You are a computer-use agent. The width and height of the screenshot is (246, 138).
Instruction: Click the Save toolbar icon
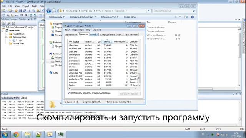[x=20, y=11]
